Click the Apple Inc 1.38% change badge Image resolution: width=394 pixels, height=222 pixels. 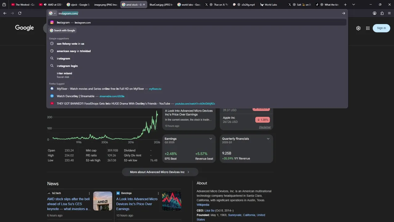tap(263, 120)
